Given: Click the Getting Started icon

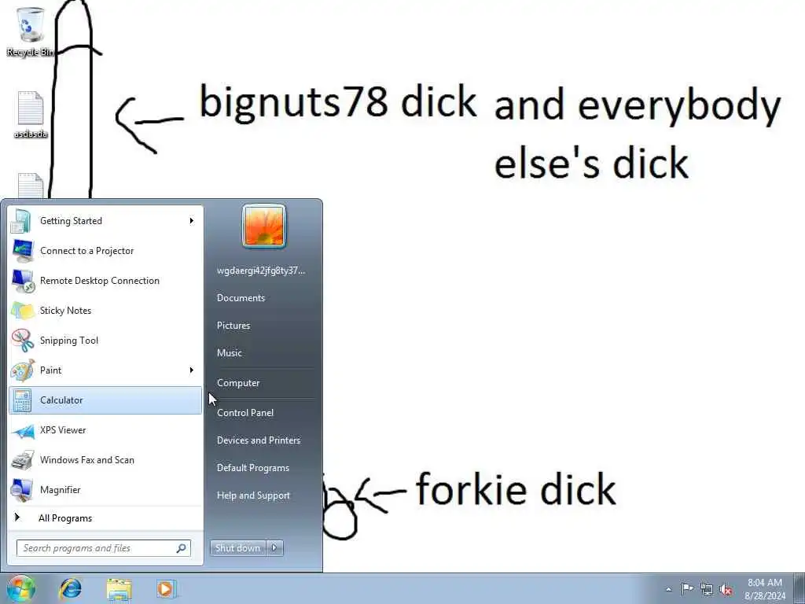Looking at the screenshot, I should (x=22, y=221).
